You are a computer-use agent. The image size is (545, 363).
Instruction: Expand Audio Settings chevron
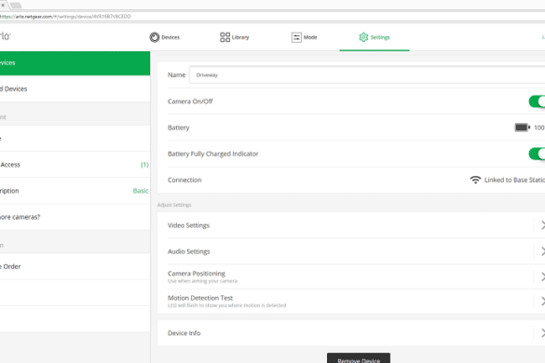542,251
